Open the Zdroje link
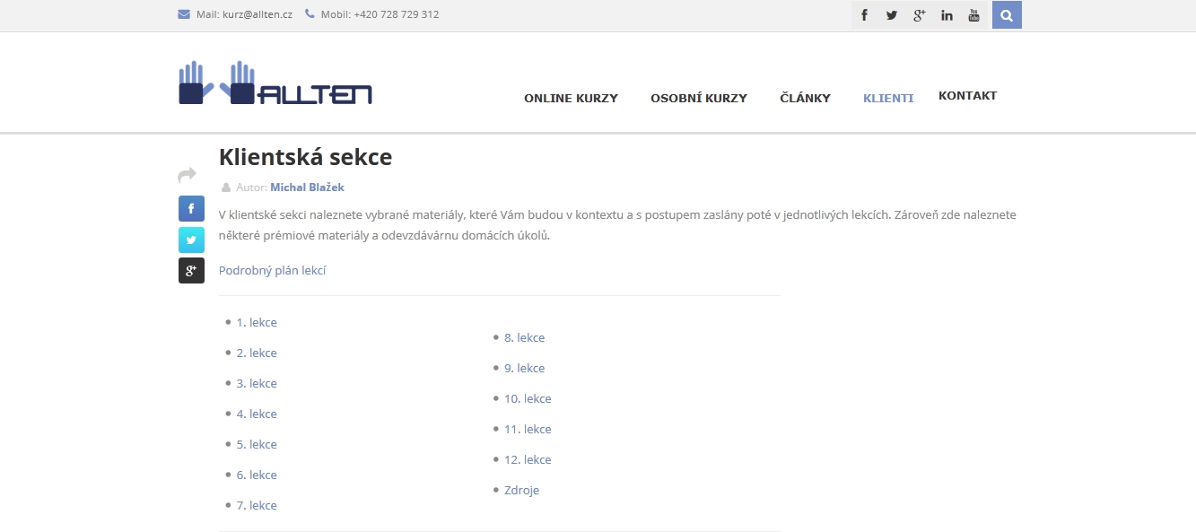This screenshot has height=532, width=1196. pos(522,490)
